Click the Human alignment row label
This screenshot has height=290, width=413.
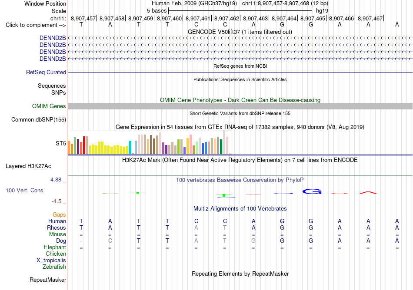[57, 221]
